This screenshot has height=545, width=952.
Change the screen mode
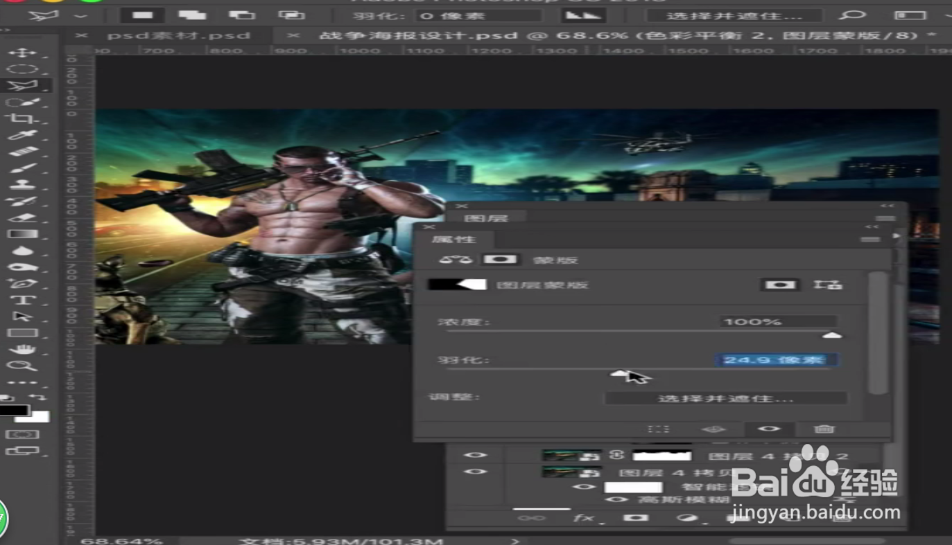click(x=22, y=451)
